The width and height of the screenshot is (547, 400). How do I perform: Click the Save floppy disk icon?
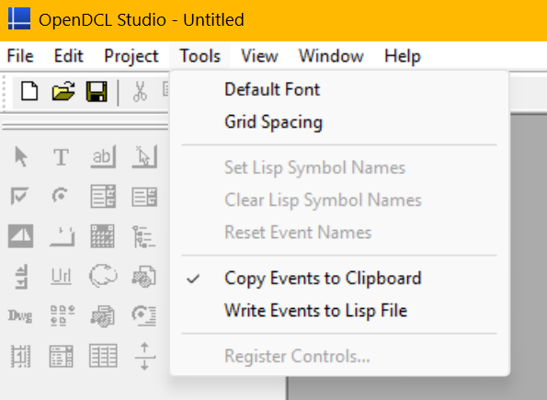[x=97, y=91]
